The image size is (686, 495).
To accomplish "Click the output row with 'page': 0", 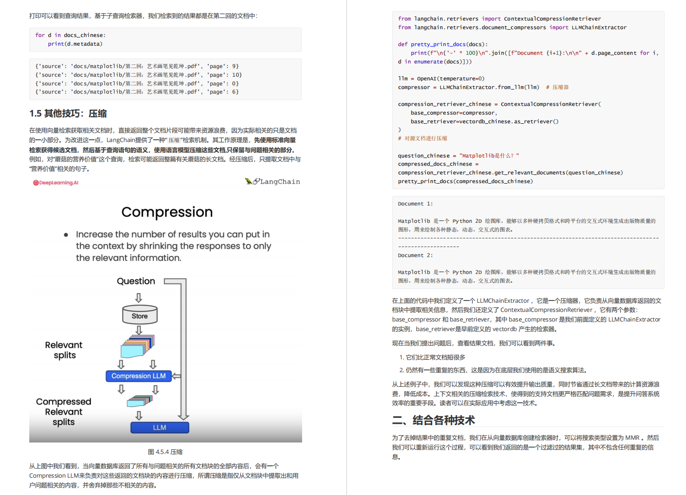I will [137, 84].
